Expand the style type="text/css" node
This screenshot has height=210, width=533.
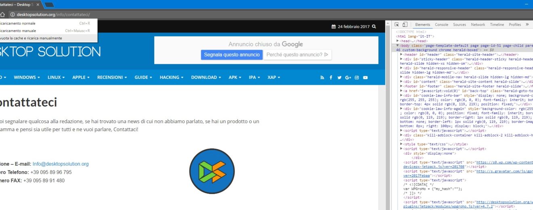tap(401, 144)
